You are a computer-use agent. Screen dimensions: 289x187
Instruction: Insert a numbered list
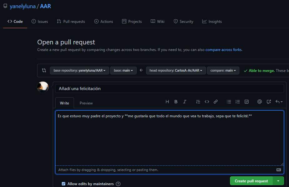point(238,102)
